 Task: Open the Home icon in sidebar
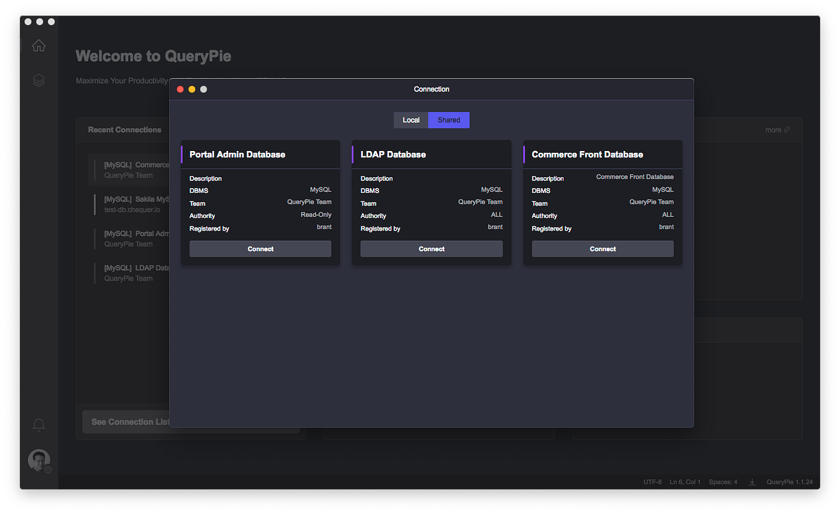[38, 46]
